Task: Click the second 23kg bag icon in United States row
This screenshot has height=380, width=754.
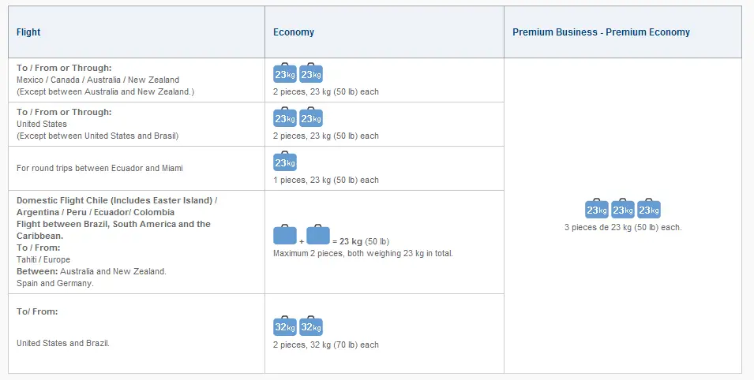Action: point(310,117)
